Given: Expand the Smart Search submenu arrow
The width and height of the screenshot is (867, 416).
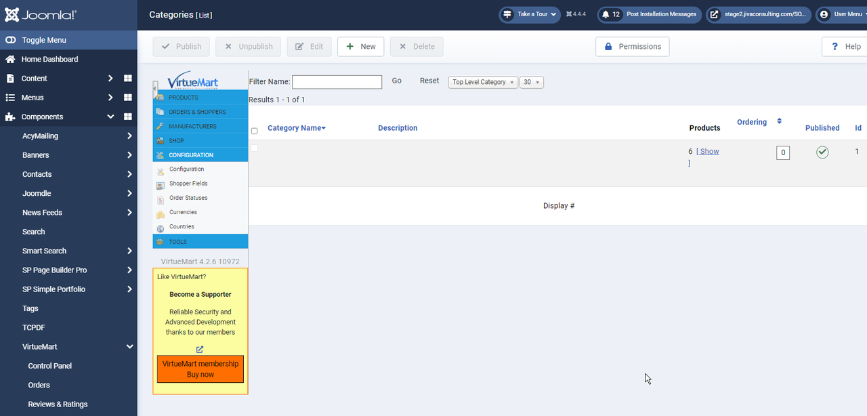Looking at the screenshot, I should 129,251.
